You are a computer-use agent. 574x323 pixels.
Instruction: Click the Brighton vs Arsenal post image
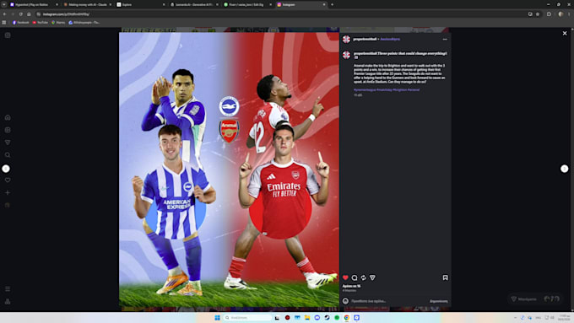pyautogui.click(x=229, y=170)
